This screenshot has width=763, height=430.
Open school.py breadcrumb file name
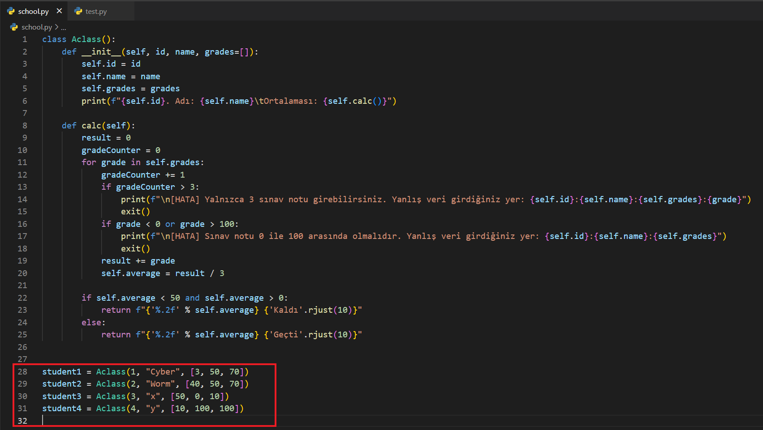(37, 27)
